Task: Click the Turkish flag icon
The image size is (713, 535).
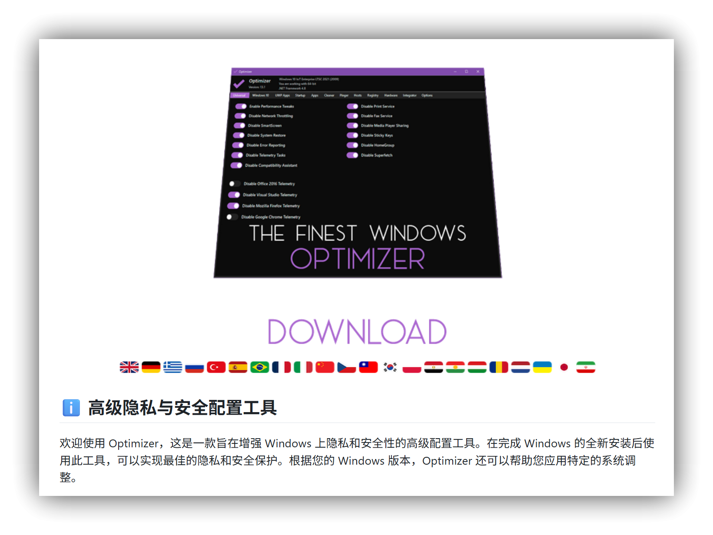Action: coord(216,367)
